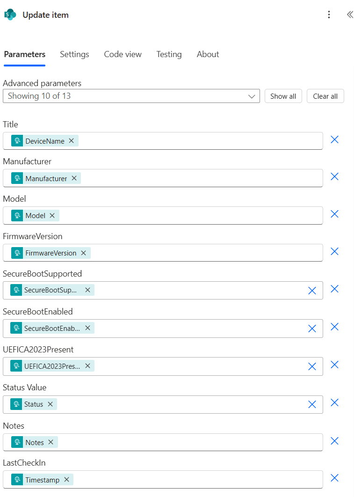Delete the FirmwareVersion dynamic content token

[x=83, y=253]
